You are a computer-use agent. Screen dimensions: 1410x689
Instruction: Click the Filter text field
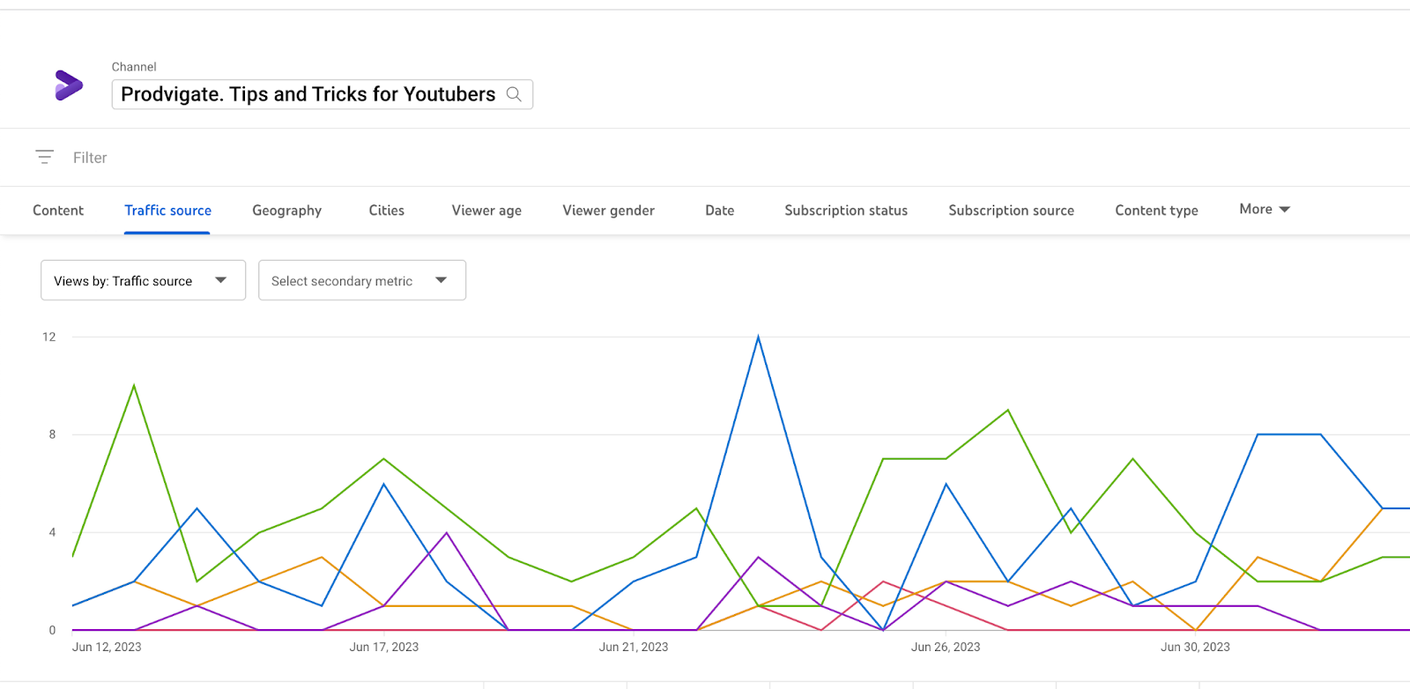pyautogui.click(x=264, y=158)
